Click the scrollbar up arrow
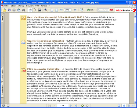This screenshot has height=108, width=137. (135, 17)
